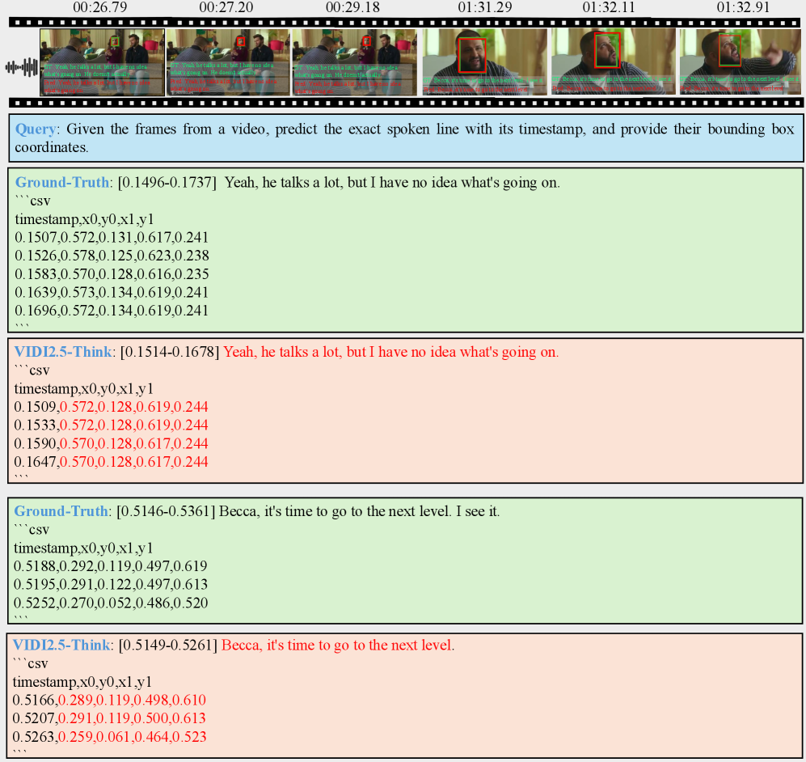Select the row starting 0.1526
Screen dimensions: 806x762
coord(112,256)
